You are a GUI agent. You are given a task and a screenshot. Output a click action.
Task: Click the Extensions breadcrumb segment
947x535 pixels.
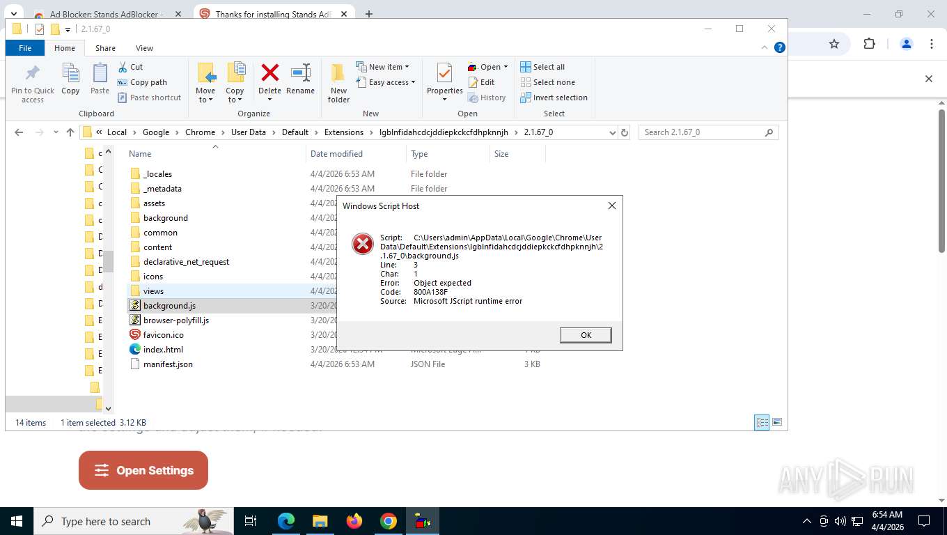343,132
